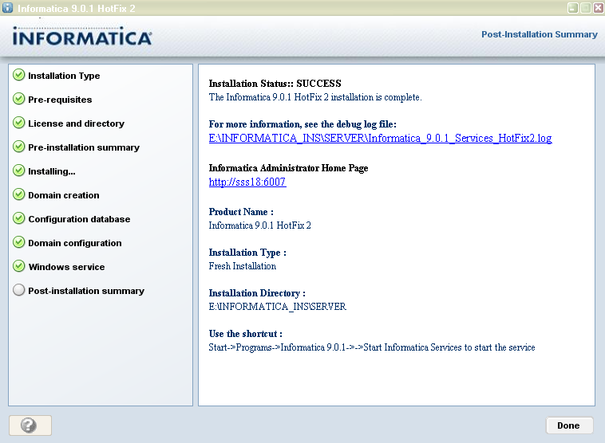Click the Post-Installation Summary header title
The width and height of the screenshot is (605, 443).
pos(539,34)
